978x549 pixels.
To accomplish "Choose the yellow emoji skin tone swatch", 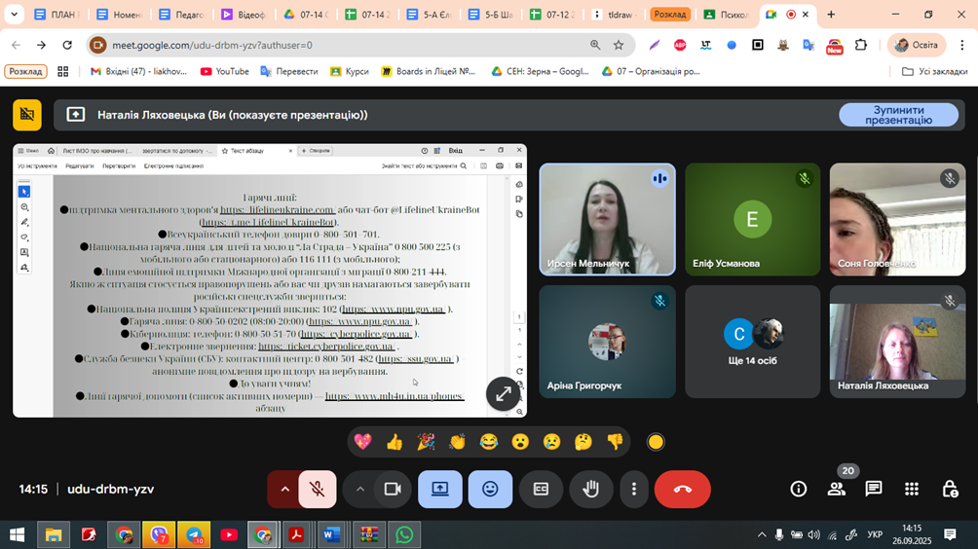I will (656, 442).
